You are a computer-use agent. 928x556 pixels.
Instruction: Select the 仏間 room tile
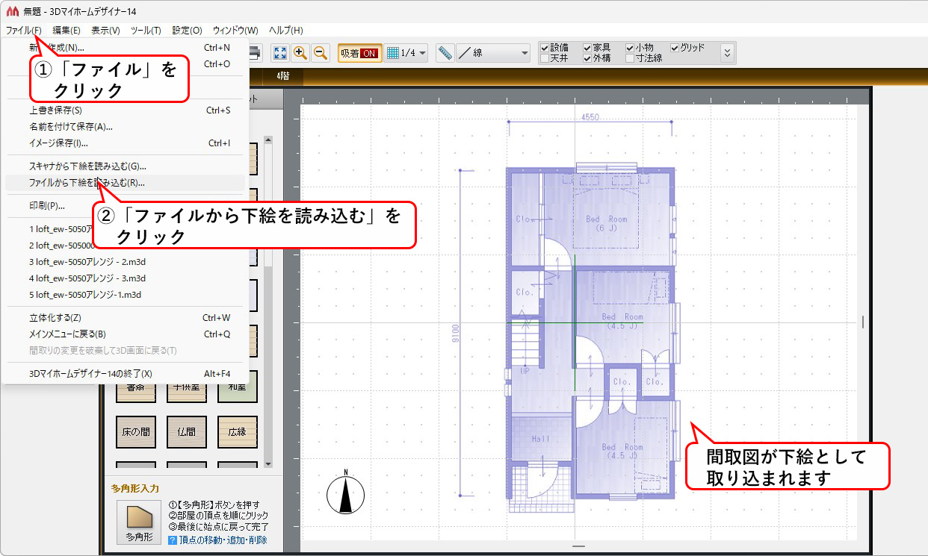click(186, 431)
